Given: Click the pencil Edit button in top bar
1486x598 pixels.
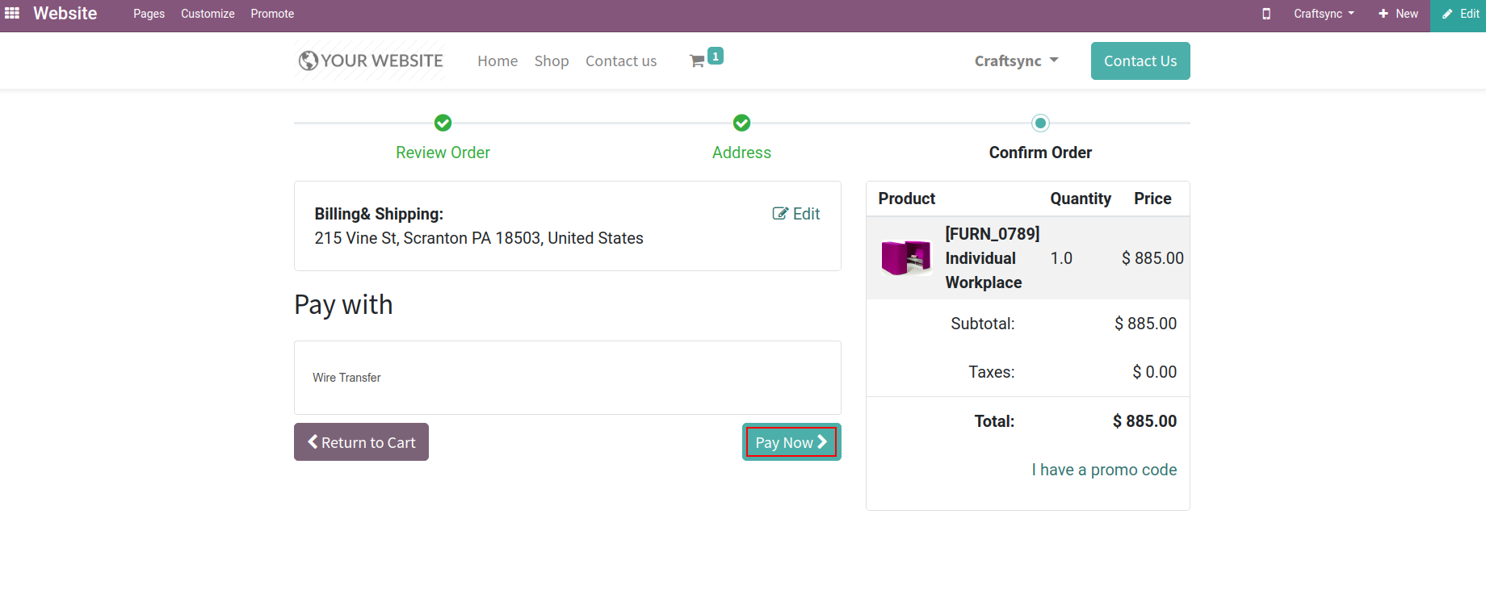Looking at the screenshot, I should coord(1459,14).
